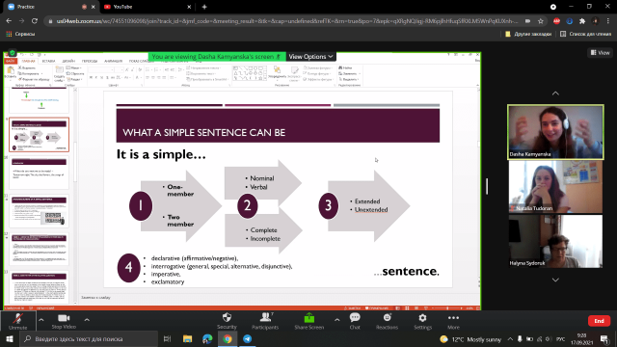
Task: Switch to the YouTube browser tab
Action: [x=147, y=7]
